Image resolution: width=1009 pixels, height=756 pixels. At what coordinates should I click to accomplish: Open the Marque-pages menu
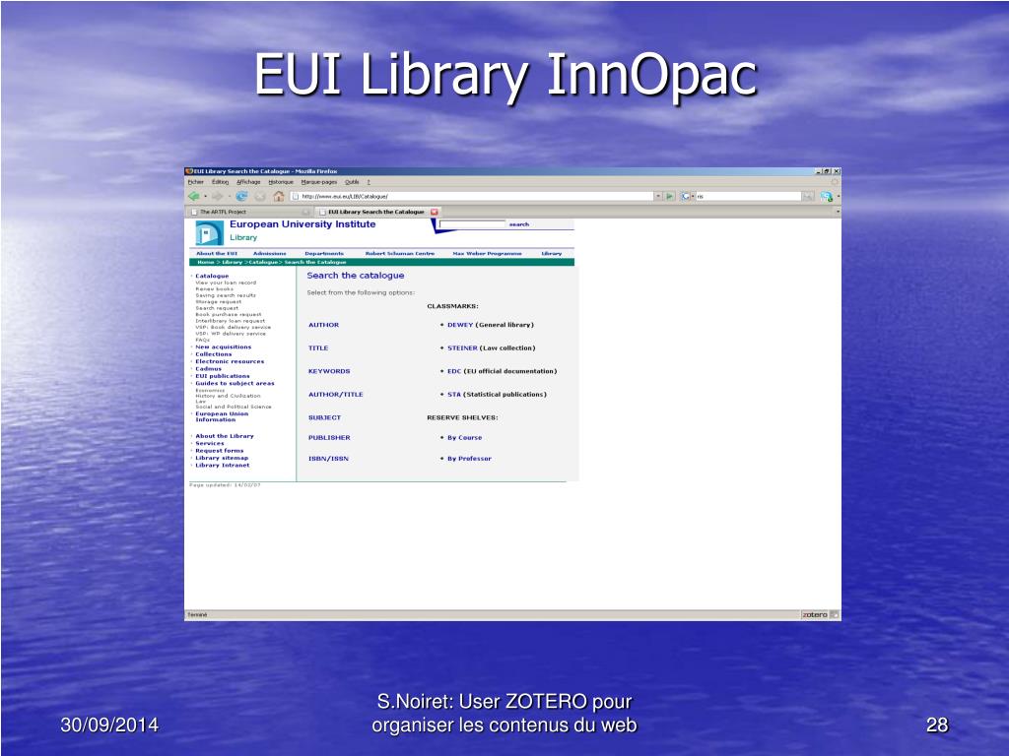319,182
